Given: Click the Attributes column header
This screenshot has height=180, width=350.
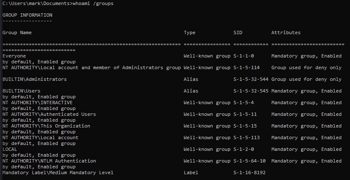Looking at the screenshot, I should pos(286,32).
